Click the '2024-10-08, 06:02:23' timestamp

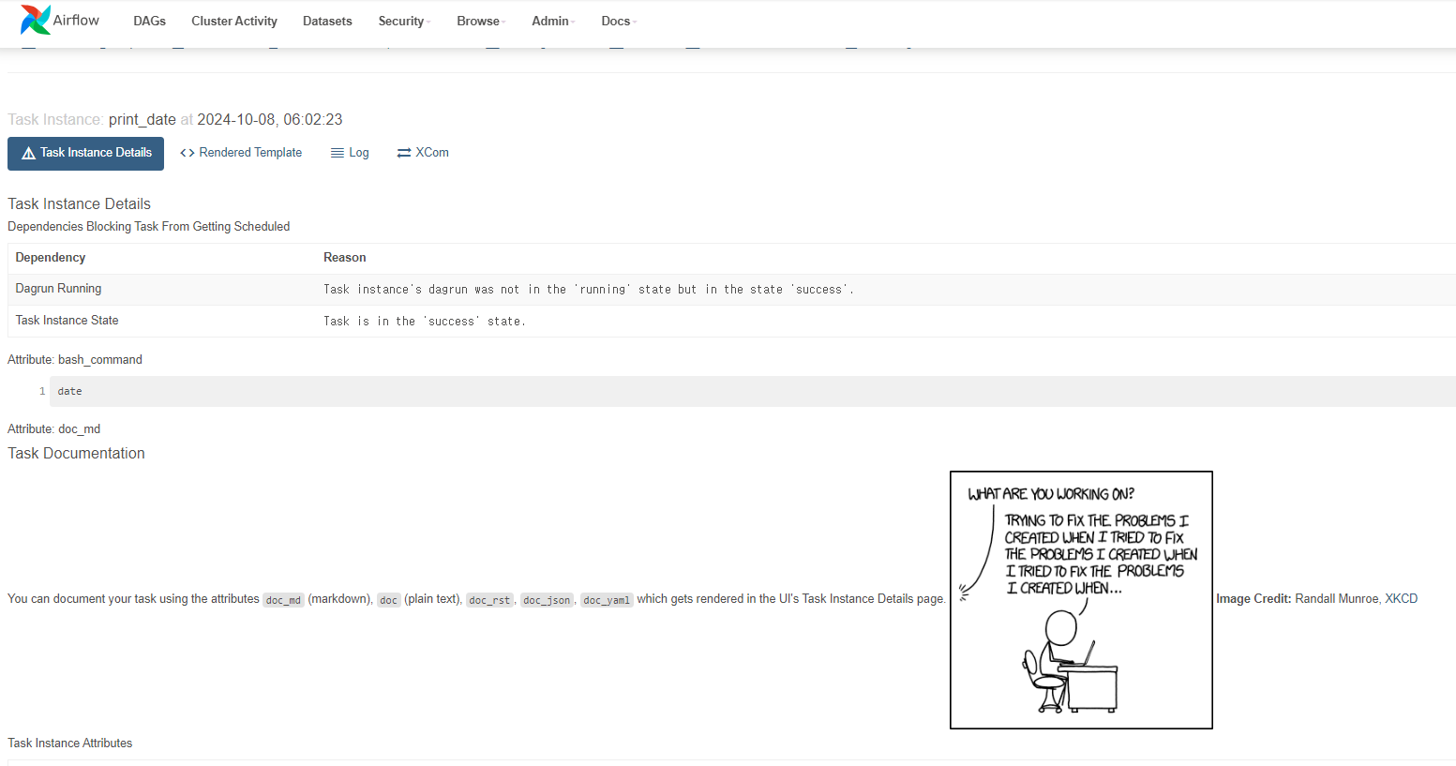(x=270, y=120)
